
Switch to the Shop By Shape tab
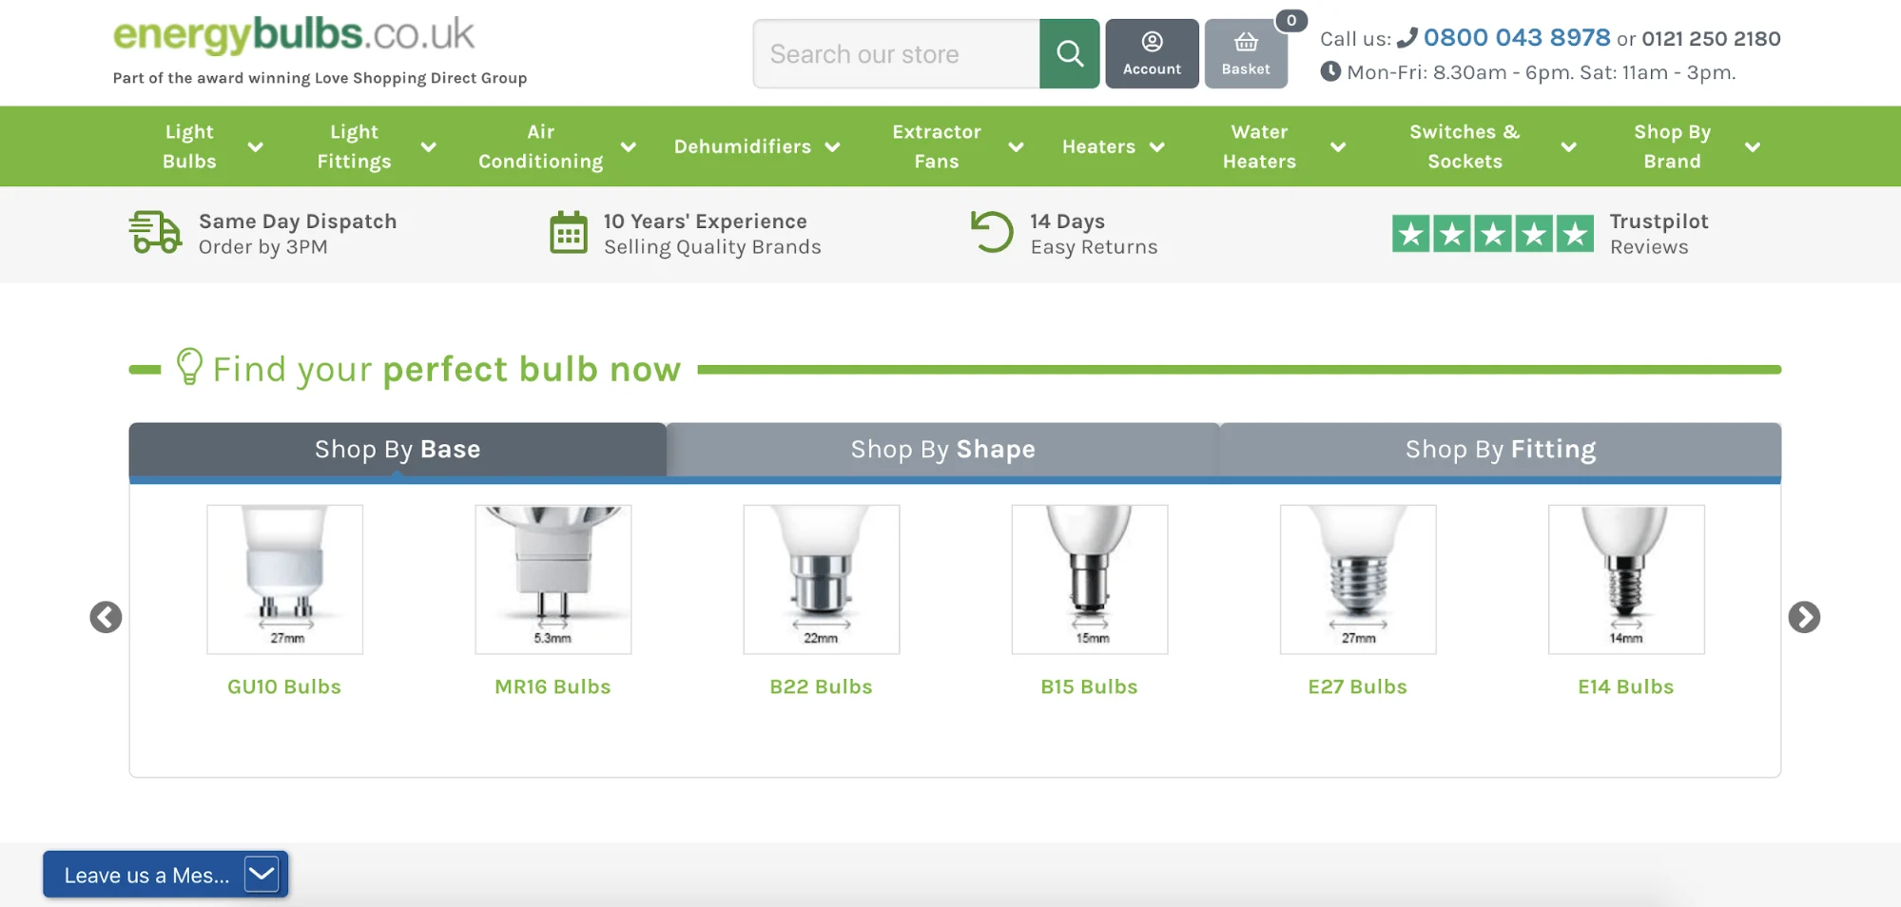coord(942,449)
